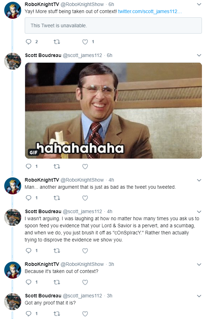Expand options on the 'I wasn't arguing' tweet
Screen dimensions: 209x319
point(199,212)
